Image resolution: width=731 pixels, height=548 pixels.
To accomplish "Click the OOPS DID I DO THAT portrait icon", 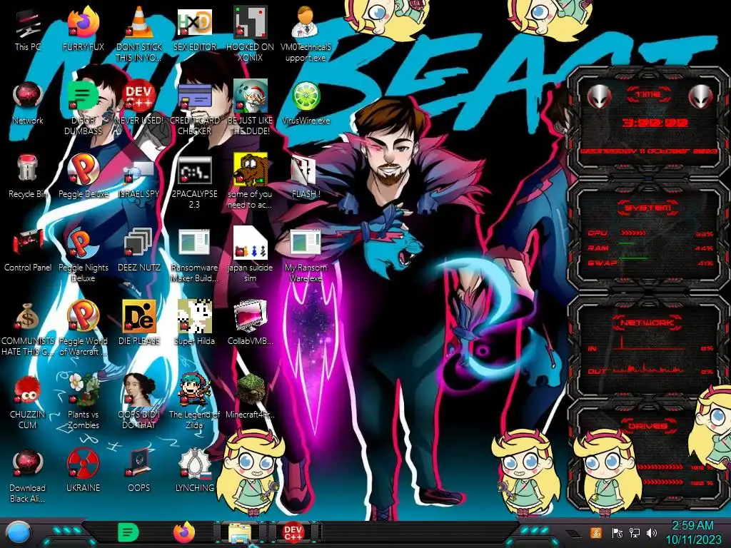I will (x=139, y=390).
